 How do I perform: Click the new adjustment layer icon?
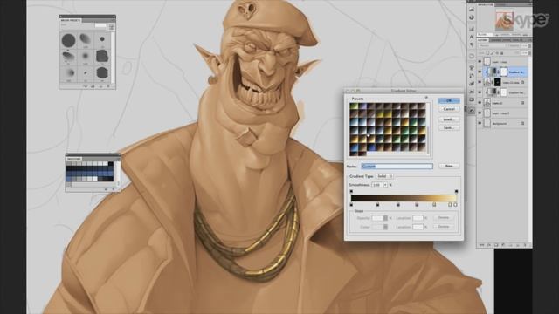point(503,245)
